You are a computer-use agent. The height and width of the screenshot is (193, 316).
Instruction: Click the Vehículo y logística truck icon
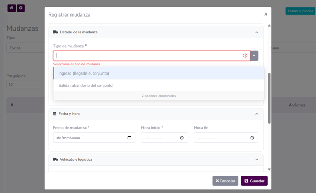(55, 159)
